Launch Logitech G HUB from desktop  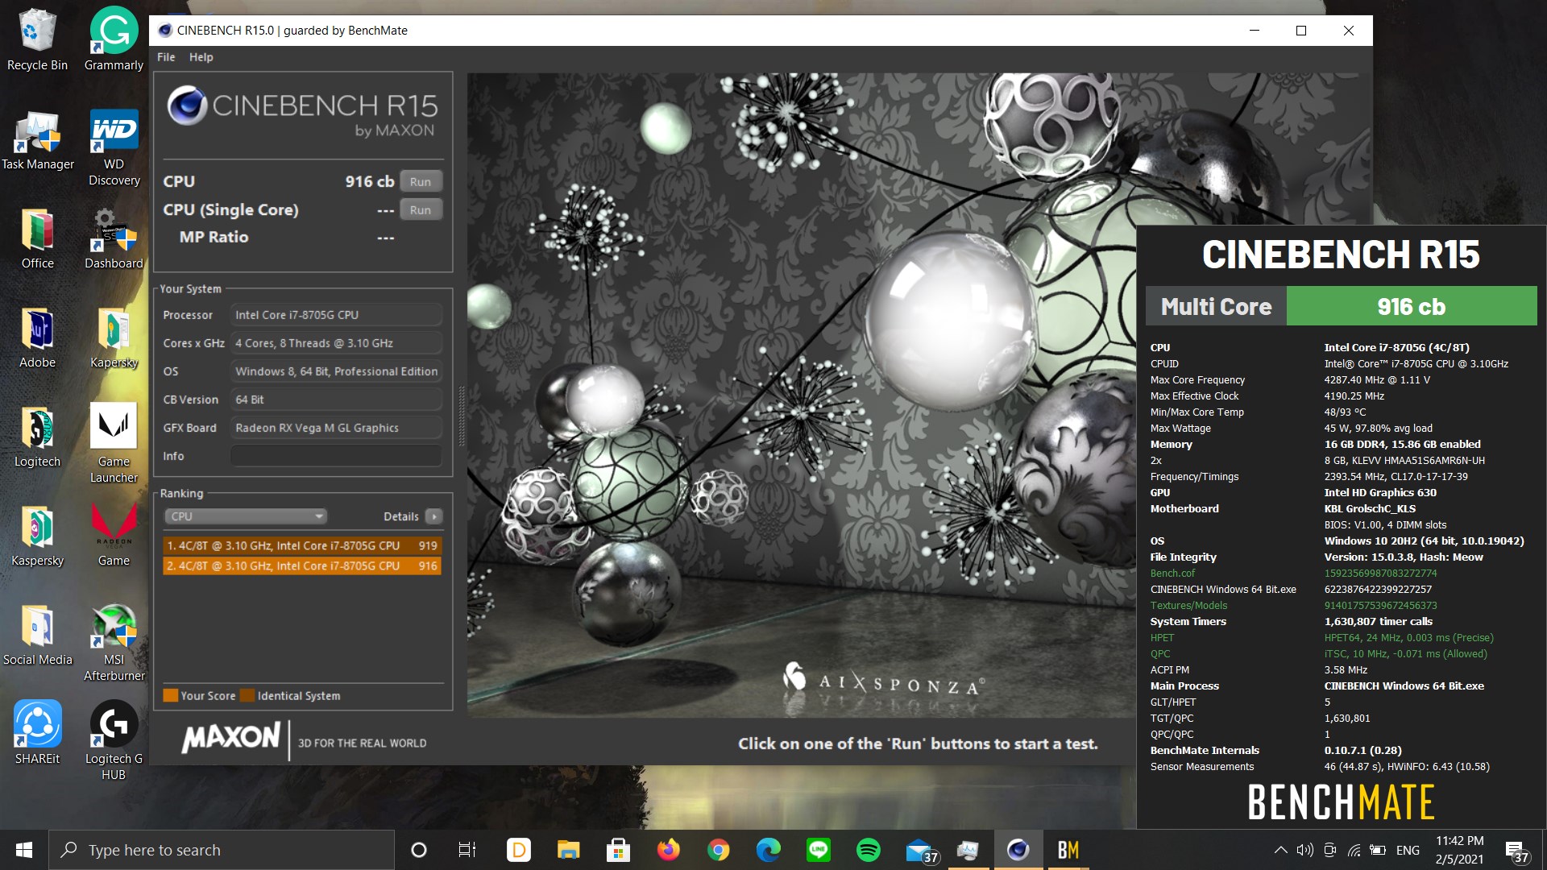click(x=114, y=739)
